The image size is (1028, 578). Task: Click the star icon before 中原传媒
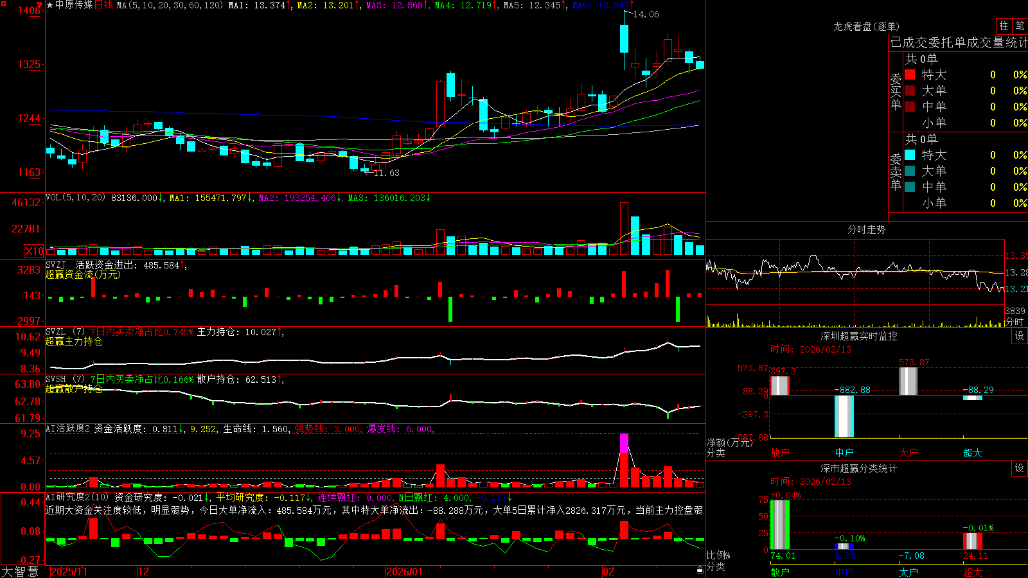pyautogui.click(x=49, y=5)
